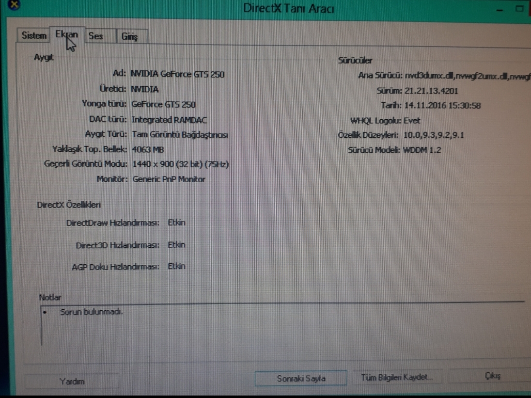Click the Yardım button
Viewport: 531px width, 398px height.
click(72, 381)
